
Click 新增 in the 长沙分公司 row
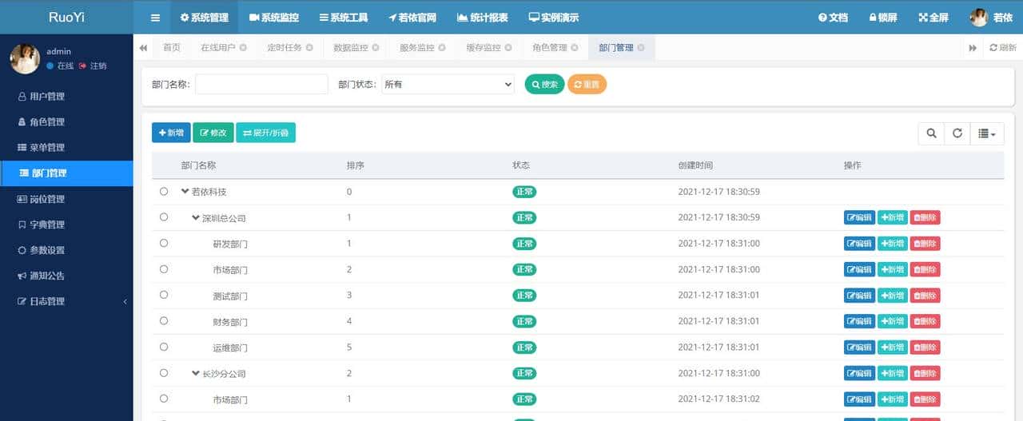coord(893,373)
